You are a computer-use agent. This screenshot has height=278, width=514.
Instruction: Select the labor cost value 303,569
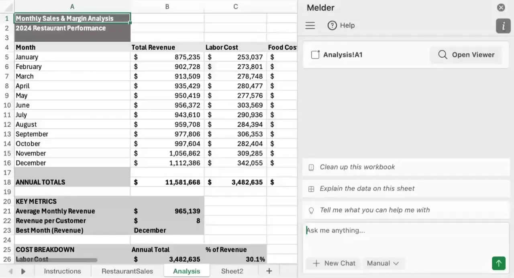pyautogui.click(x=235, y=105)
